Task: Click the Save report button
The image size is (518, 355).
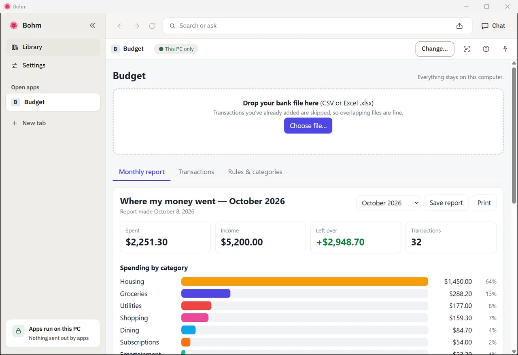Action: tap(446, 203)
